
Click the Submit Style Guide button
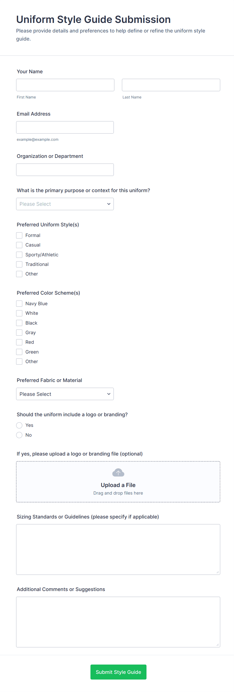coord(118,672)
